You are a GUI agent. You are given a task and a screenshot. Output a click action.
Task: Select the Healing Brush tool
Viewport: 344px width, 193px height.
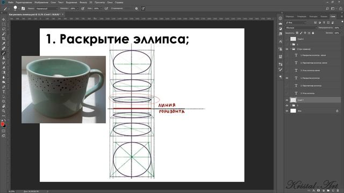4,48
